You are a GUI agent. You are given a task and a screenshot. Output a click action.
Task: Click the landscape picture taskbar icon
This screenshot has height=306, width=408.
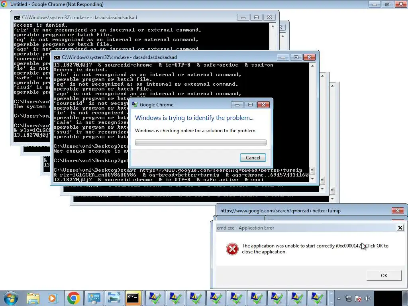(114, 298)
